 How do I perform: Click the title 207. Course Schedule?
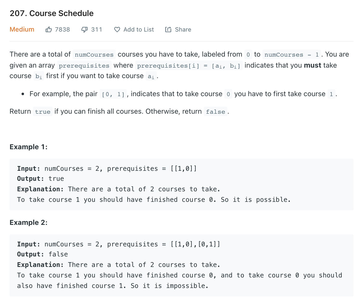(51, 13)
